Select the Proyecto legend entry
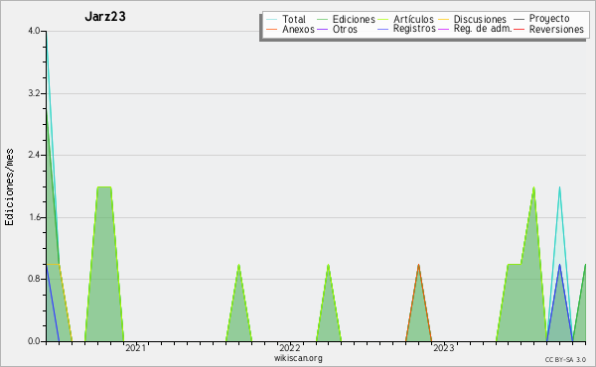Image resolution: width=596 pixels, height=367 pixels. [x=549, y=18]
